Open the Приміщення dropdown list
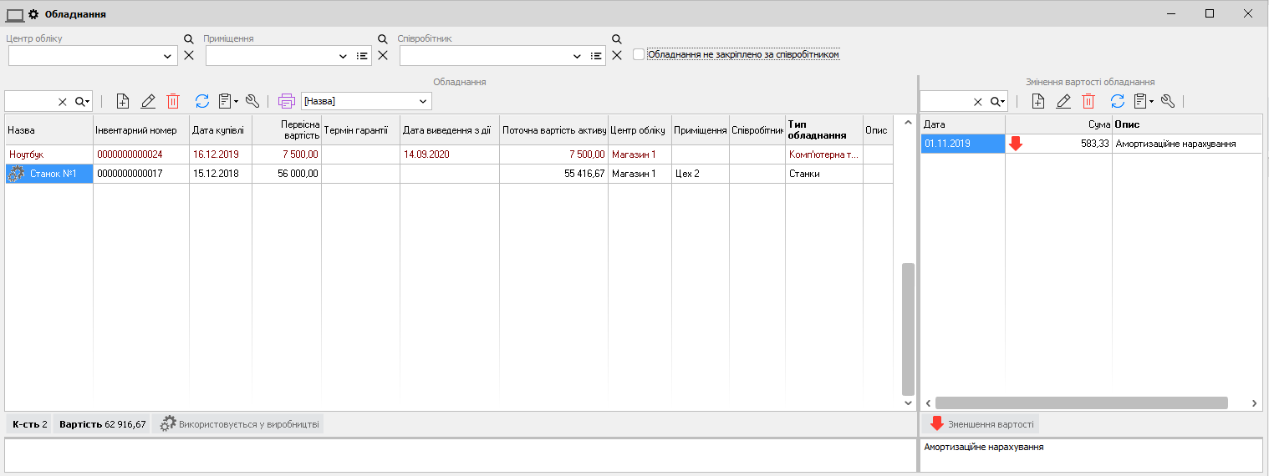The width and height of the screenshot is (1269, 476). point(343,56)
